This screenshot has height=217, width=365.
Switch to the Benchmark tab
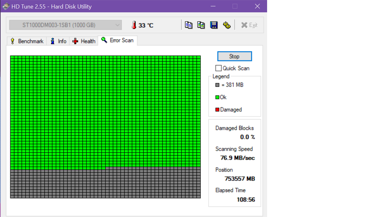pos(27,41)
